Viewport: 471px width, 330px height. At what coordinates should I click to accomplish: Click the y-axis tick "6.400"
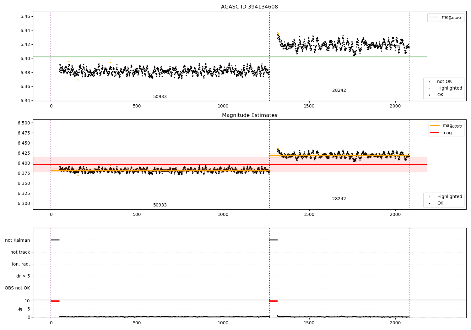coord(24,163)
